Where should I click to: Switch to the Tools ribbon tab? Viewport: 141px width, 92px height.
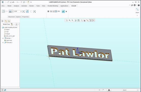[x=38, y=6]
